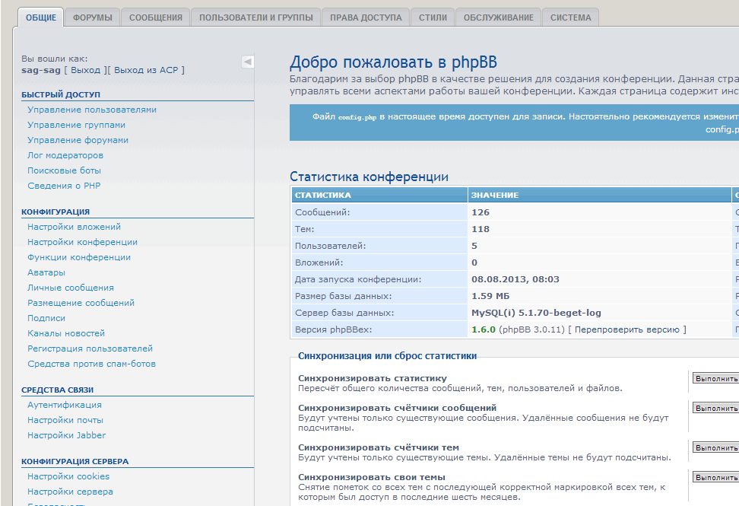
Task: Collapse the left sidebar with arrow icon
Action: 248,62
